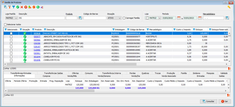Click orange sort icon beside Linha: 0/2
235x107 pixels.
click(x=229, y=95)
